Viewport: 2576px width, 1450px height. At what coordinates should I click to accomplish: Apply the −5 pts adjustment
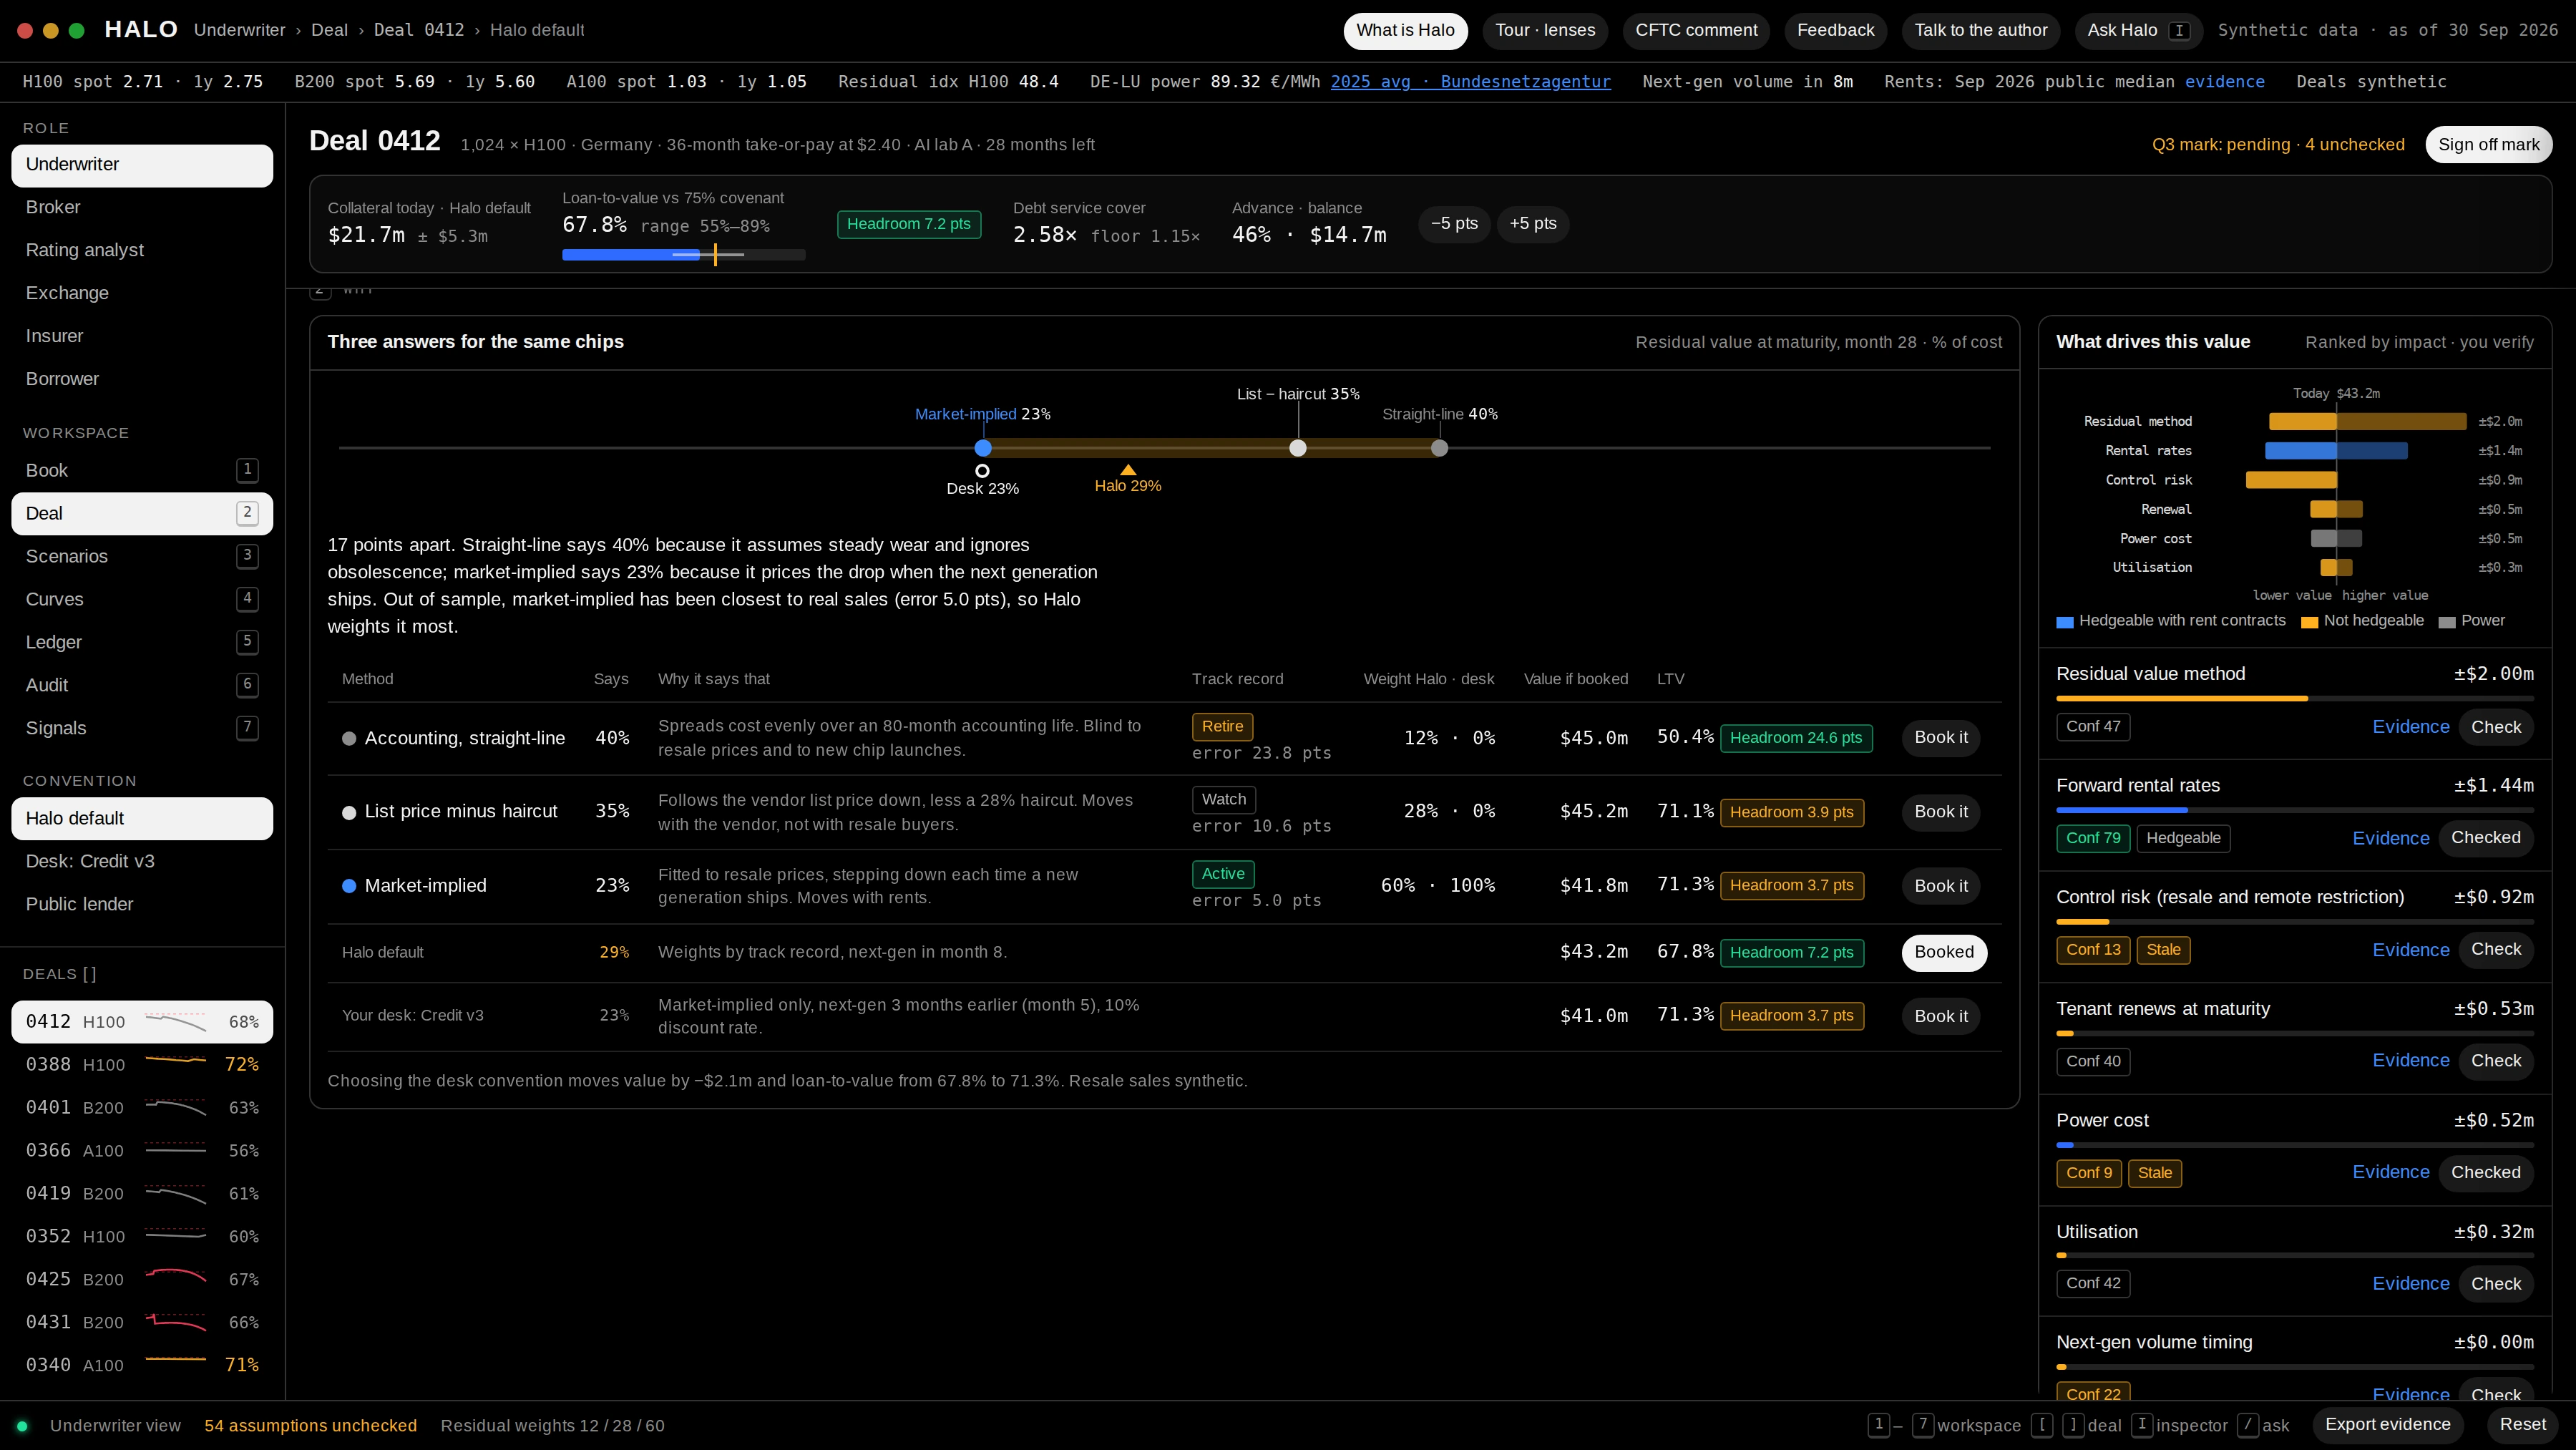click(x=1454, y=224)
